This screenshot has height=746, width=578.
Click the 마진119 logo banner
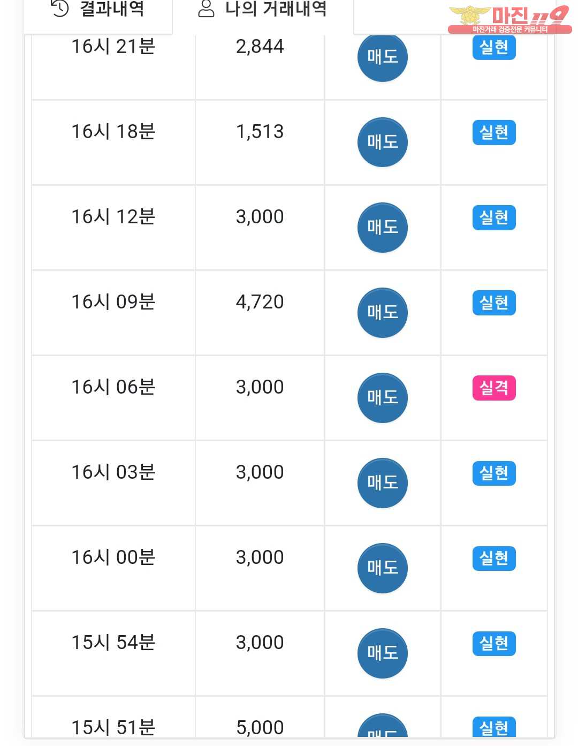pos(509,20)
